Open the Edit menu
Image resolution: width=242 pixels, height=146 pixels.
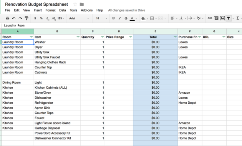(x=17, y=10)
